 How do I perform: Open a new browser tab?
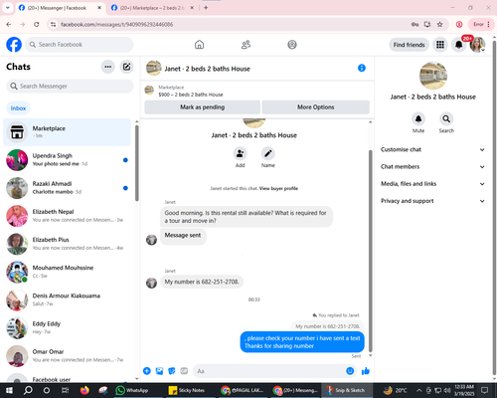(206, 8)
